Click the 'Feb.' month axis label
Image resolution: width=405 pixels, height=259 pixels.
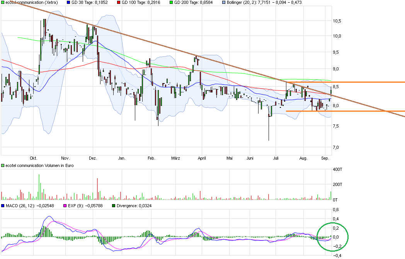[151, 158]
